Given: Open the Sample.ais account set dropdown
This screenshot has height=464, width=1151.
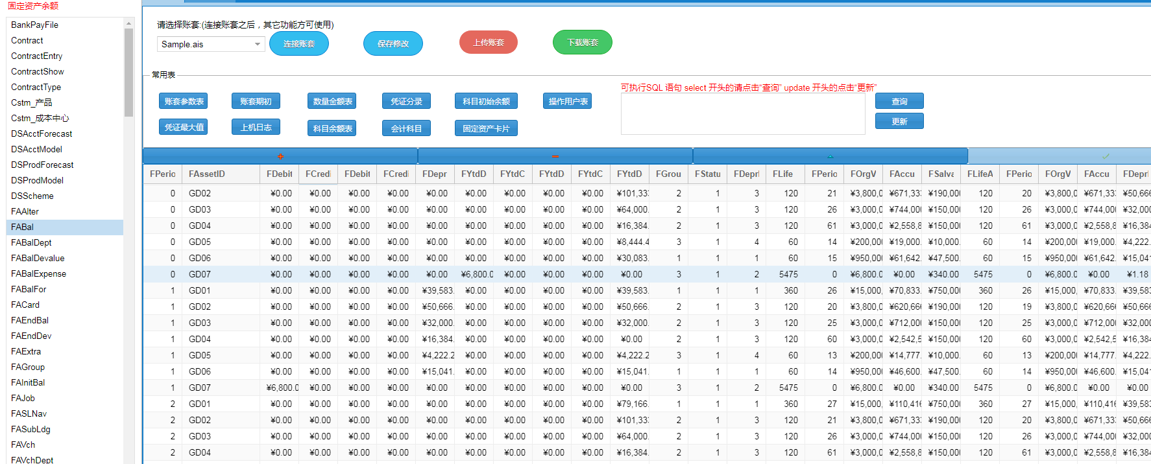Looking at the screenshot, I should 211,44.
